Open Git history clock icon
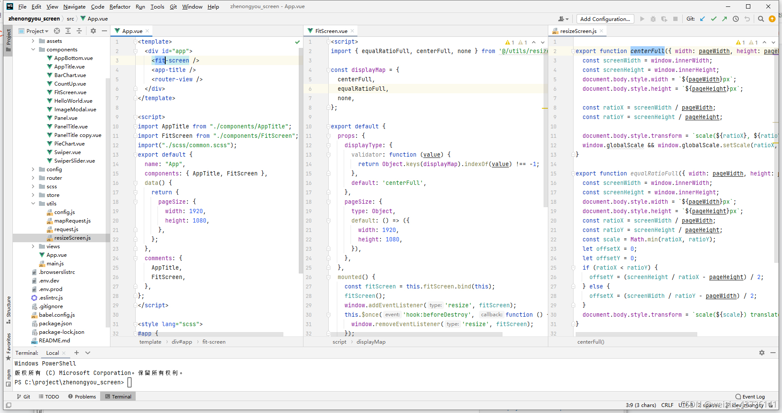 click(x=736, y=19)
